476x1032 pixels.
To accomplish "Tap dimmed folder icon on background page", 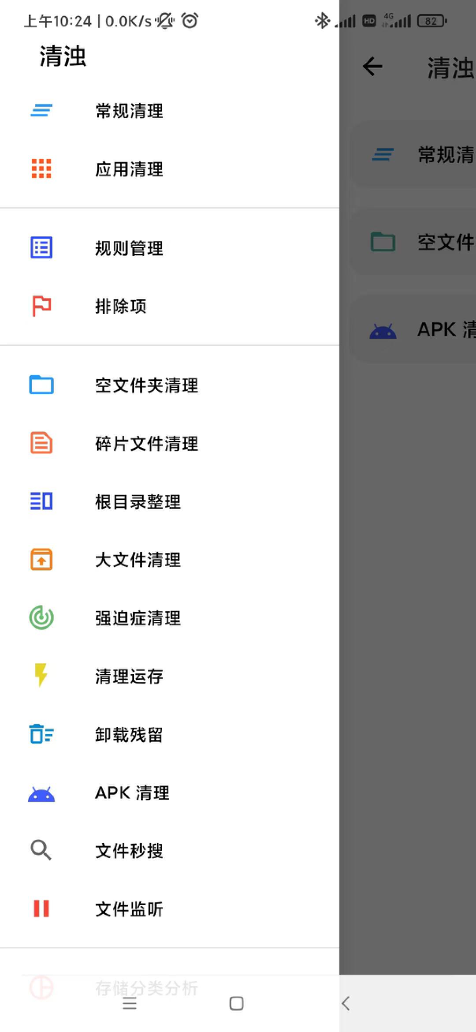I will 383,242.
